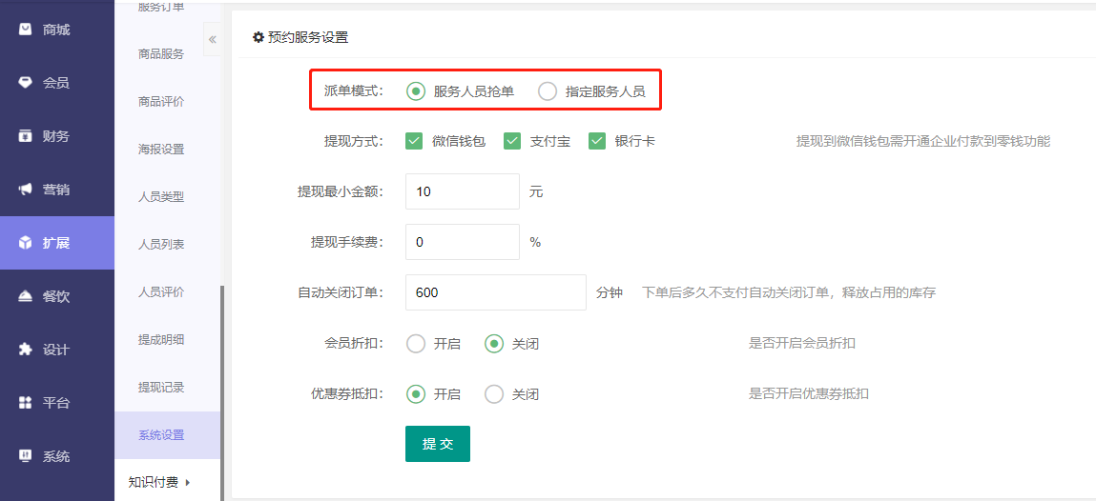Select 指定服务人员 dispatch mode radio
1096x501 pixels.
point(548,91)
